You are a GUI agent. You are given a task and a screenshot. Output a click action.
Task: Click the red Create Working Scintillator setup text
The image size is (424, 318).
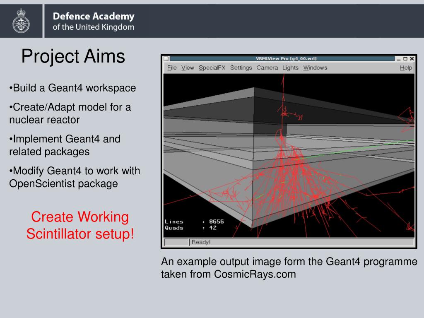[80, 225]
